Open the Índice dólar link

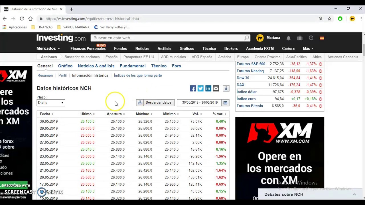point(247,92)
